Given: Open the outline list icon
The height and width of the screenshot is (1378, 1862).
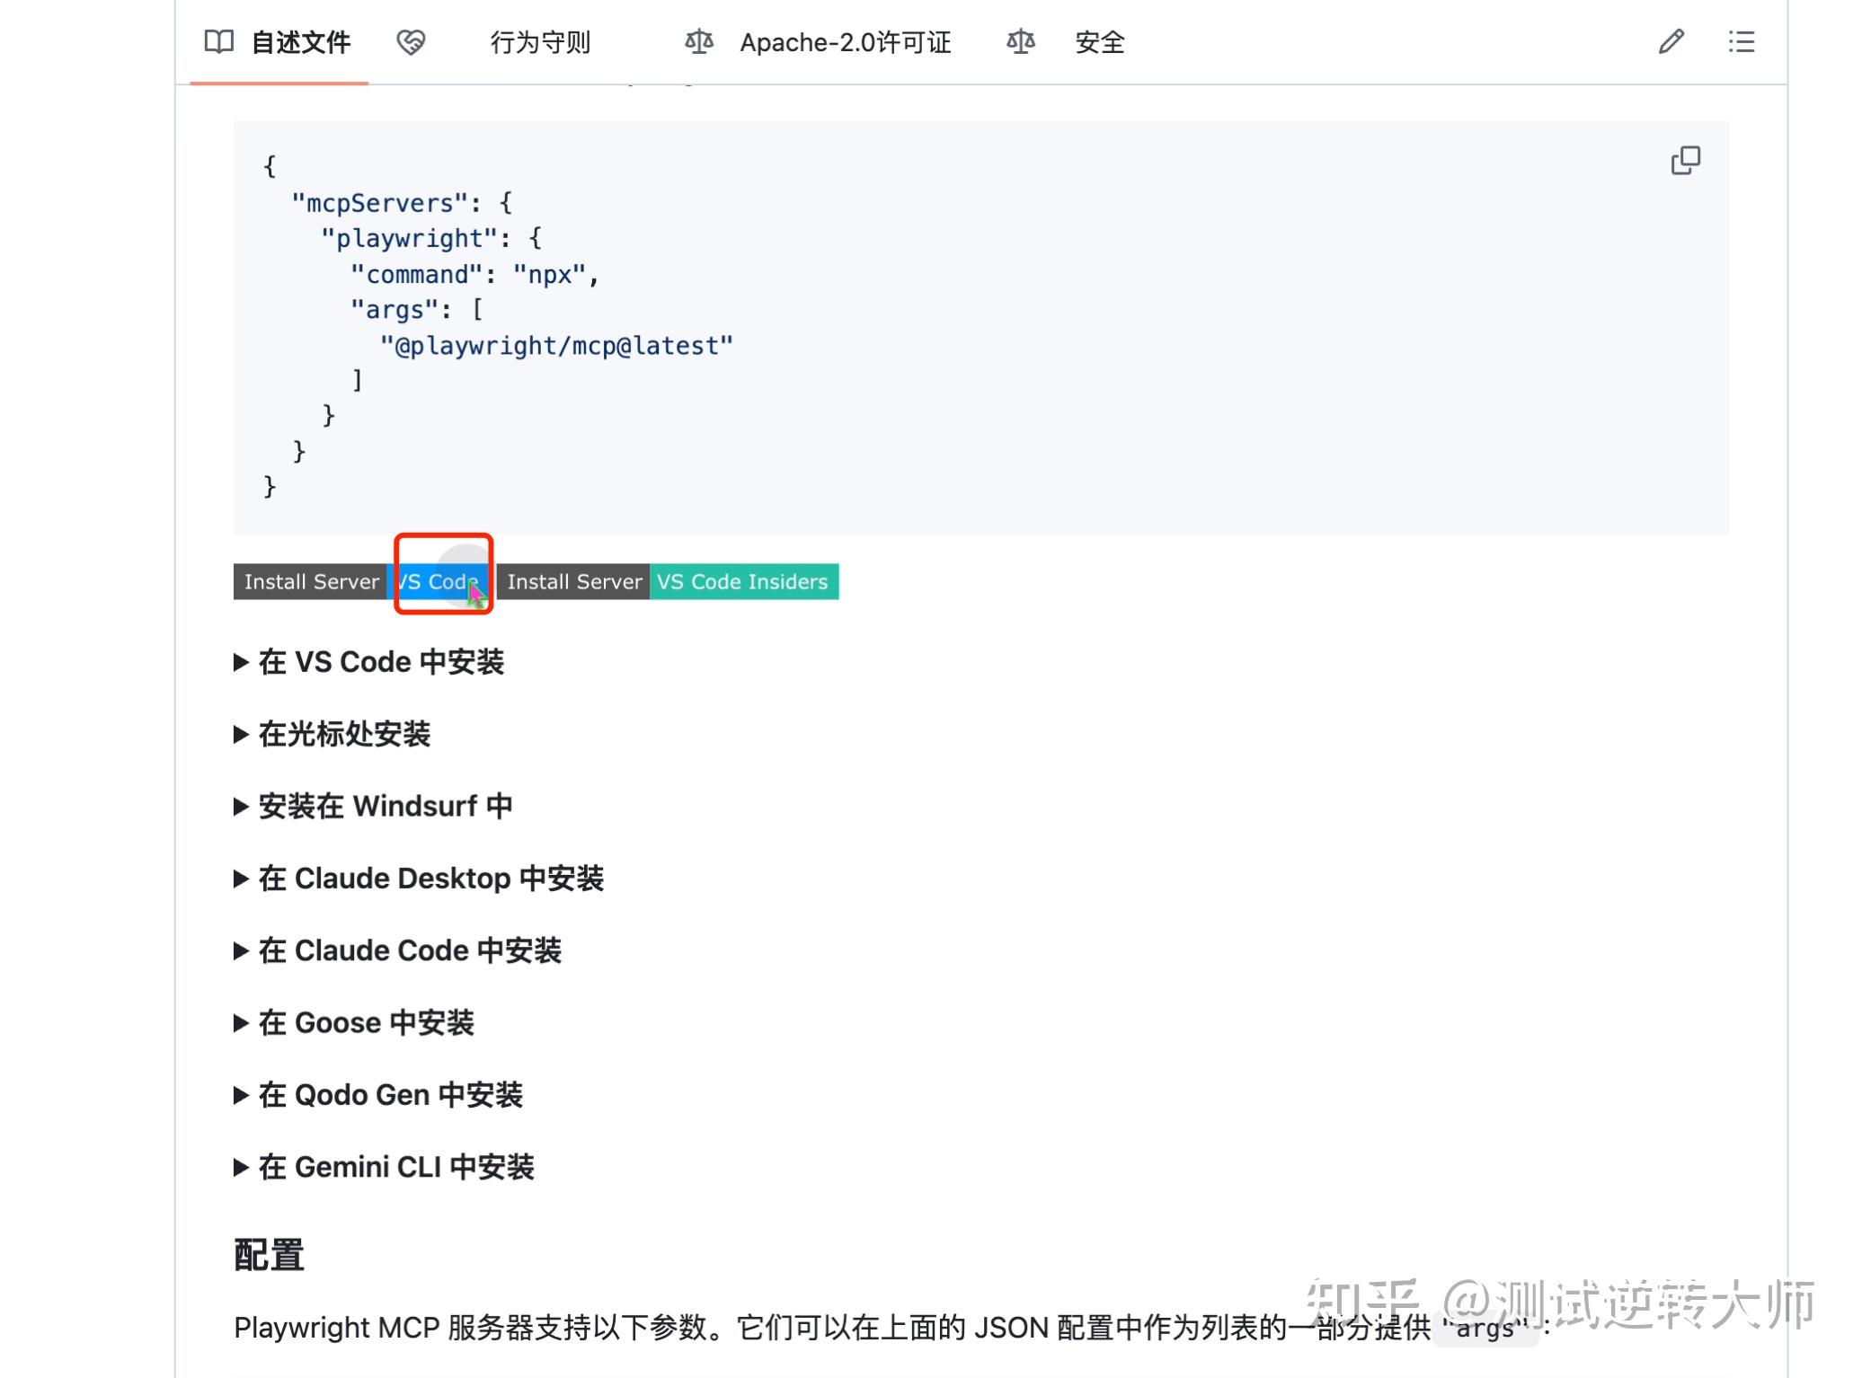Looking at the screenshot, I should click(x=1741, y=41).
